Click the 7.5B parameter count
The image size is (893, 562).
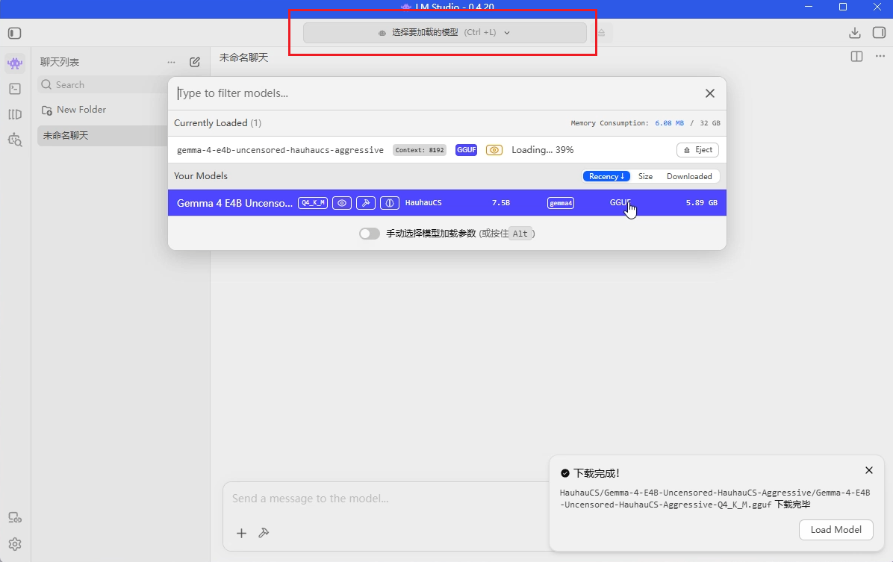500,203
